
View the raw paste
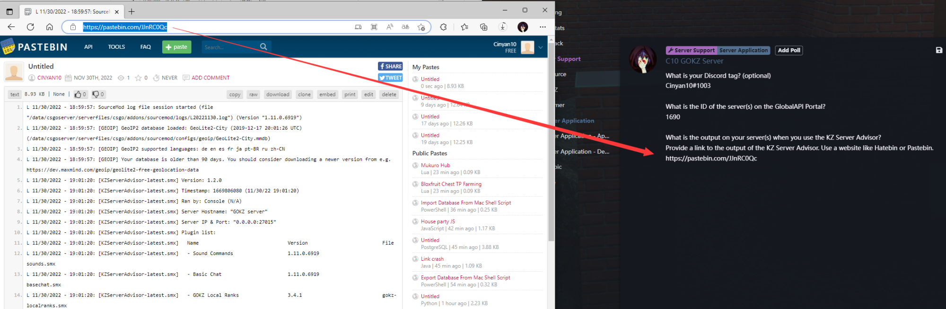254,94
